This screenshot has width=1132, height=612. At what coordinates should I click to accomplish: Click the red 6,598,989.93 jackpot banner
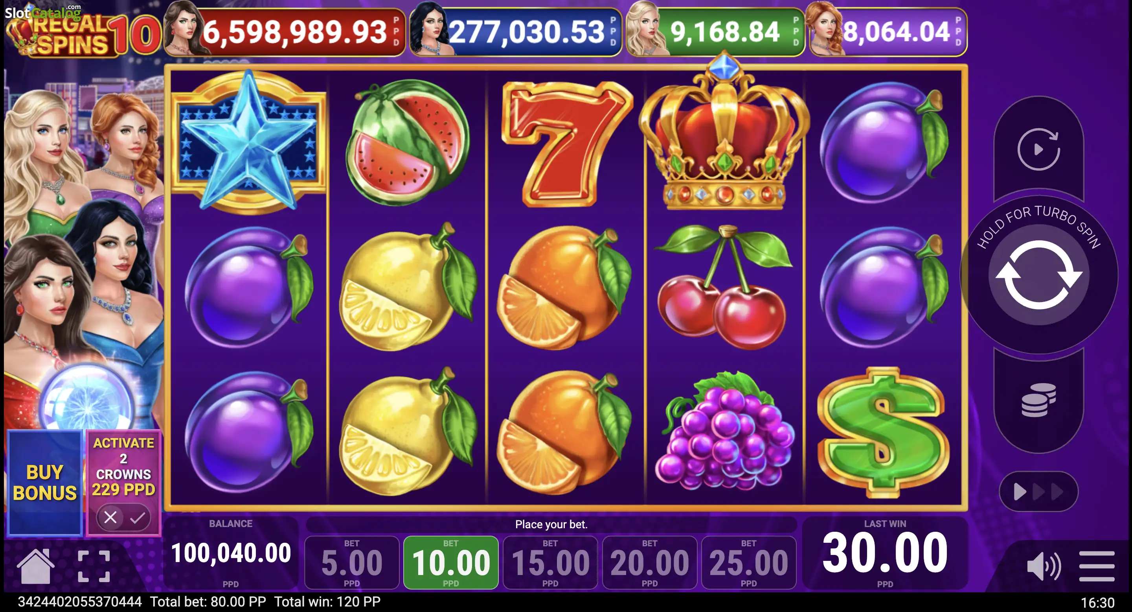pyautogui.click(x=285, y=31)
